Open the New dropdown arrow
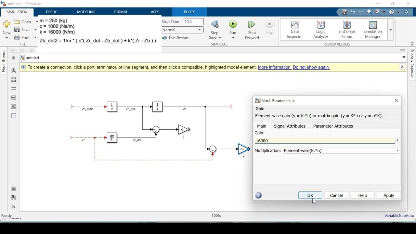The width and height of the screenshot is (416, 234). point(6,38)
